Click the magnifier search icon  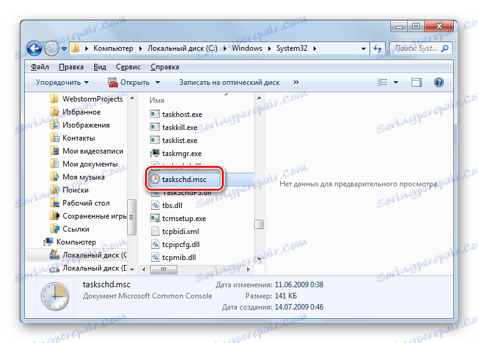[445, 48]
